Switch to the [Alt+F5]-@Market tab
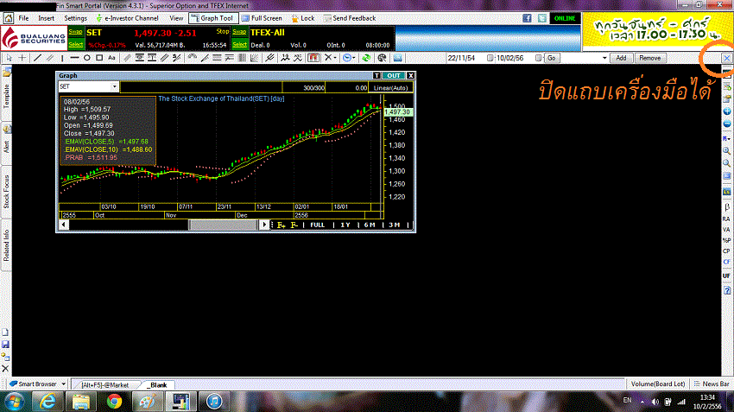This screenshot has height=412, width=734. tap(104, 385)
